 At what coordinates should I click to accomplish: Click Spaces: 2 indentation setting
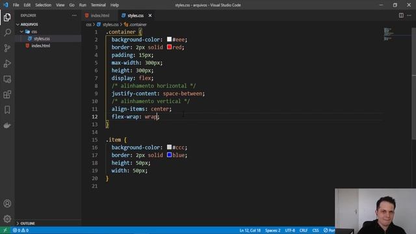273,230
